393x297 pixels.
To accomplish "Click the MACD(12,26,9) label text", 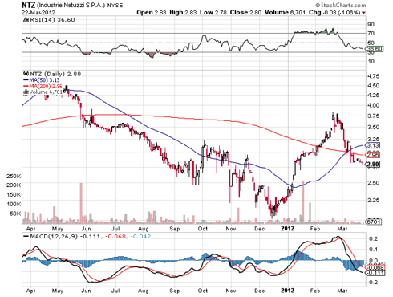I will (x=54, y=237).
